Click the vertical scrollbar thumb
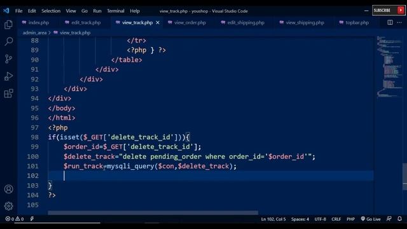The width and height of the screenshot is (407, 229). 404,176
